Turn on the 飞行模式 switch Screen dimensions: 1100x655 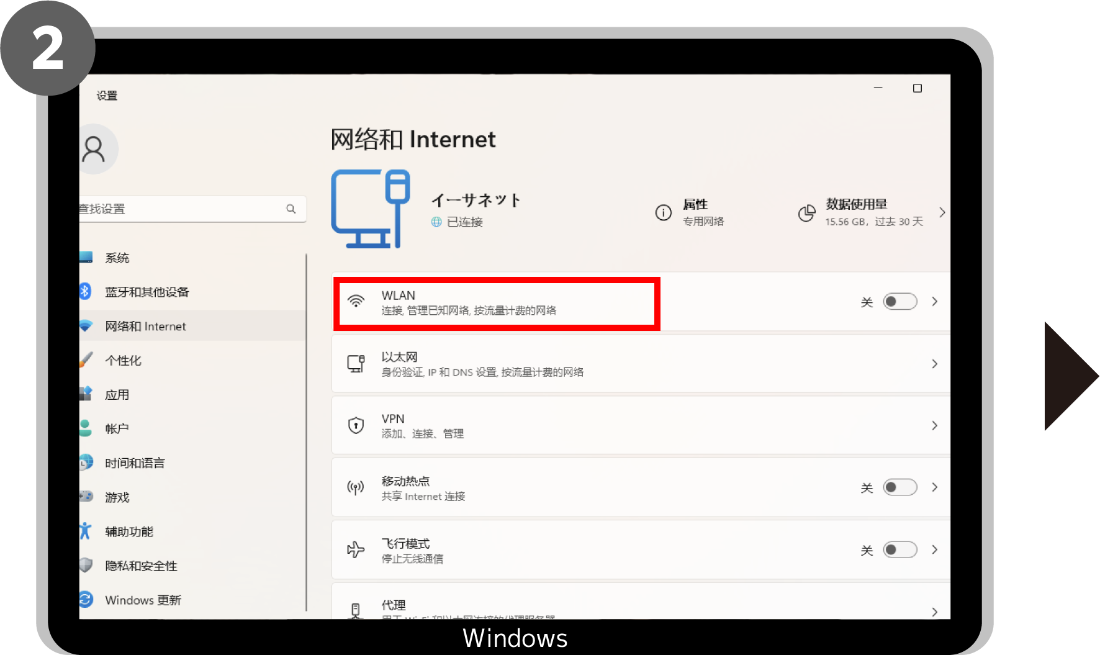[899, 549]
